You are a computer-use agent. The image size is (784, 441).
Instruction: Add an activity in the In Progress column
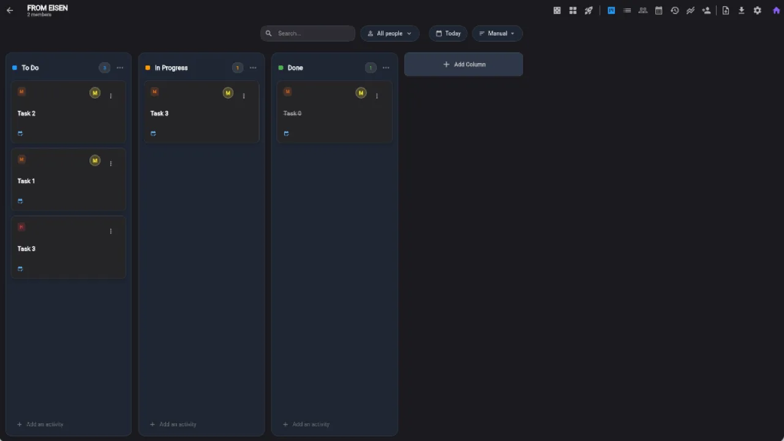point(173,424)
